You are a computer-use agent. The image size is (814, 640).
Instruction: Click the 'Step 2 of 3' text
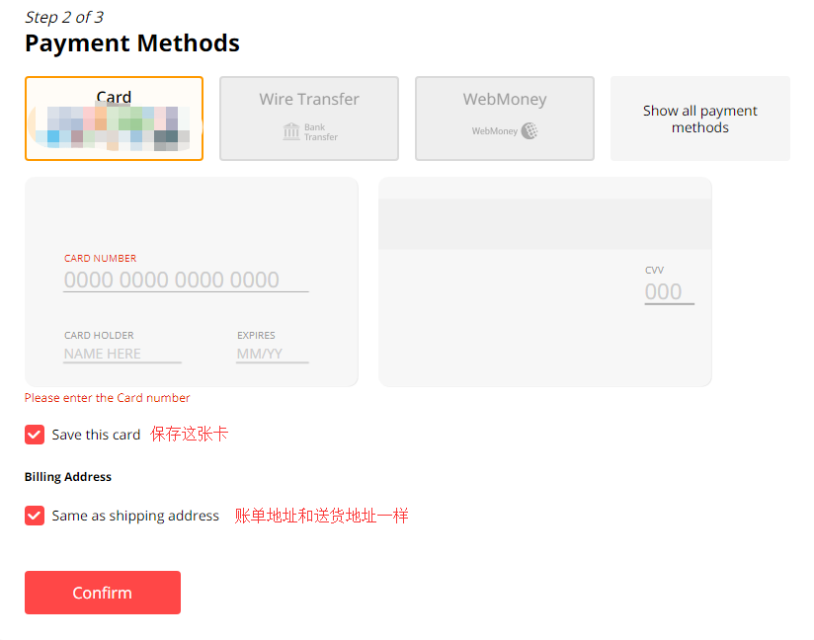coord(64,17)
